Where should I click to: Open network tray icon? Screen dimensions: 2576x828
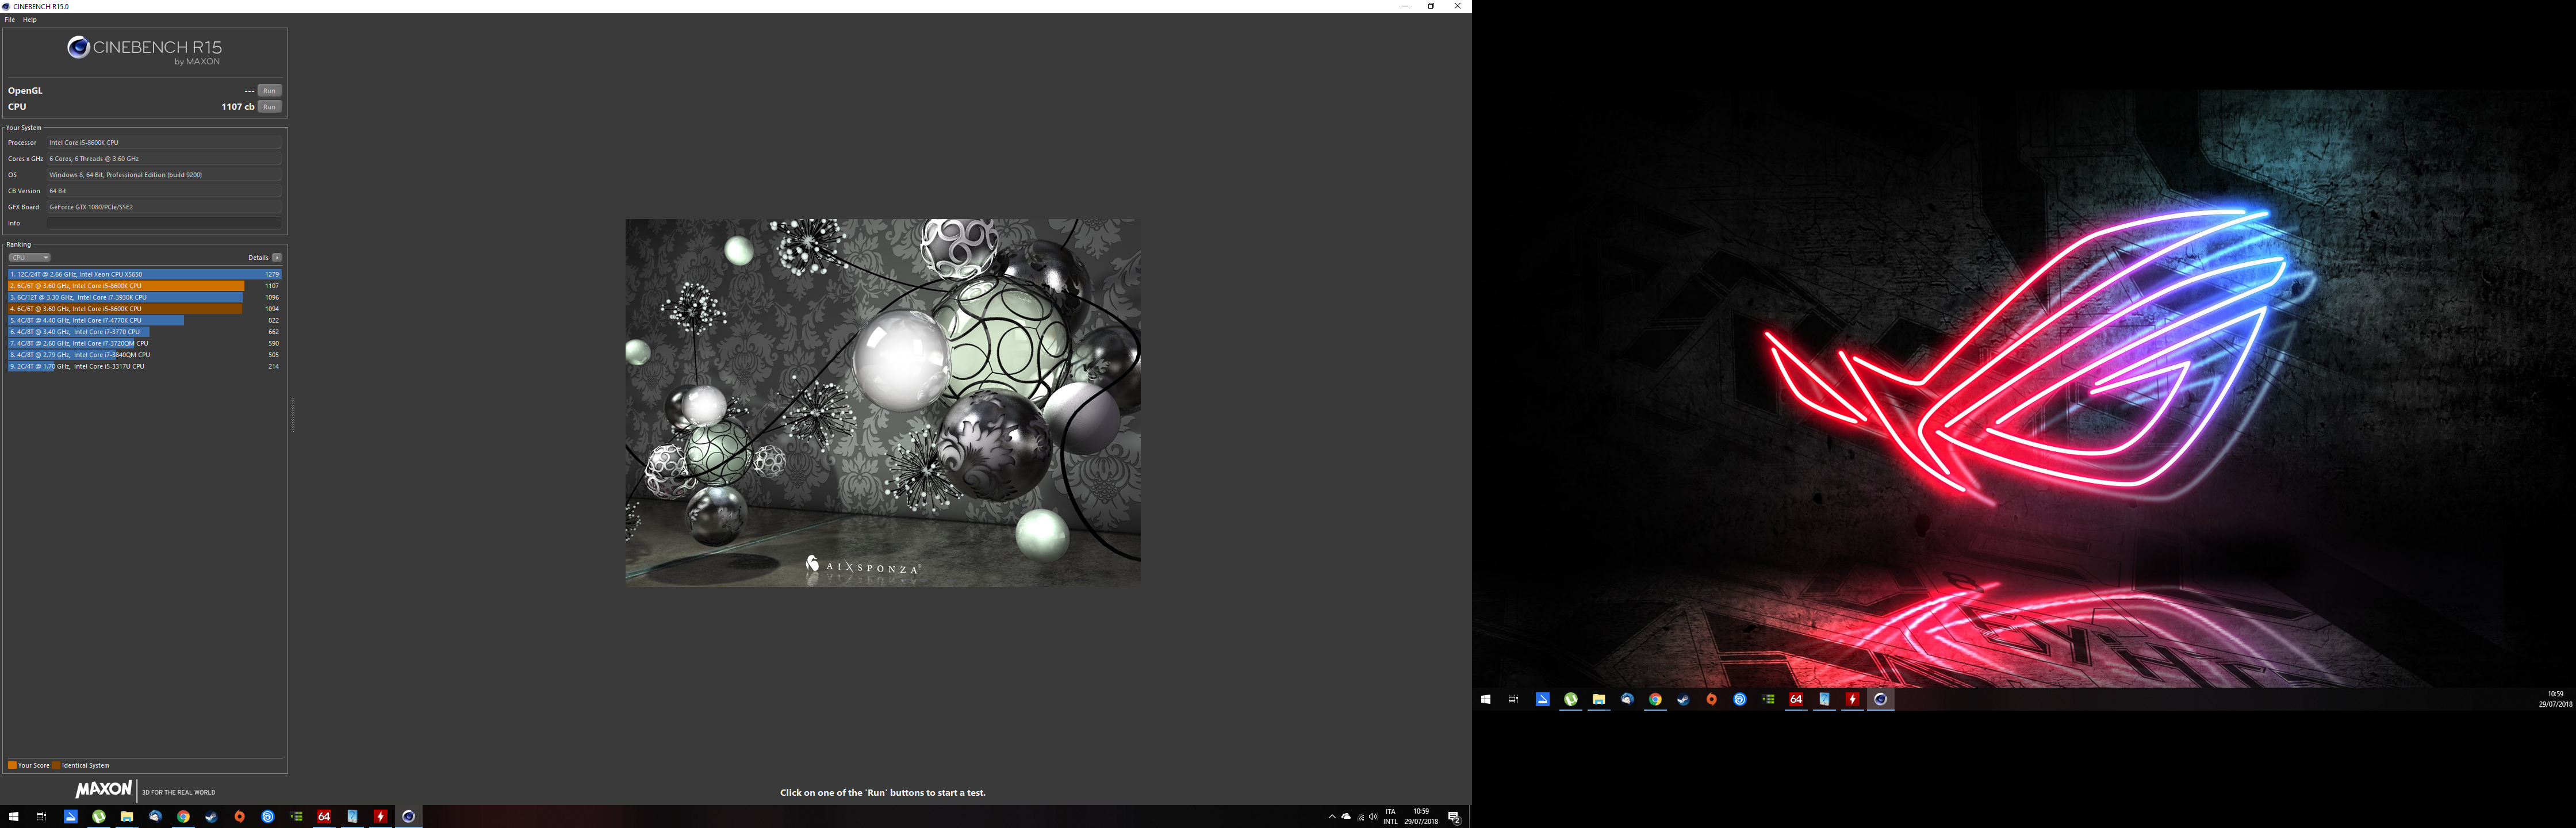[1360, 817]
